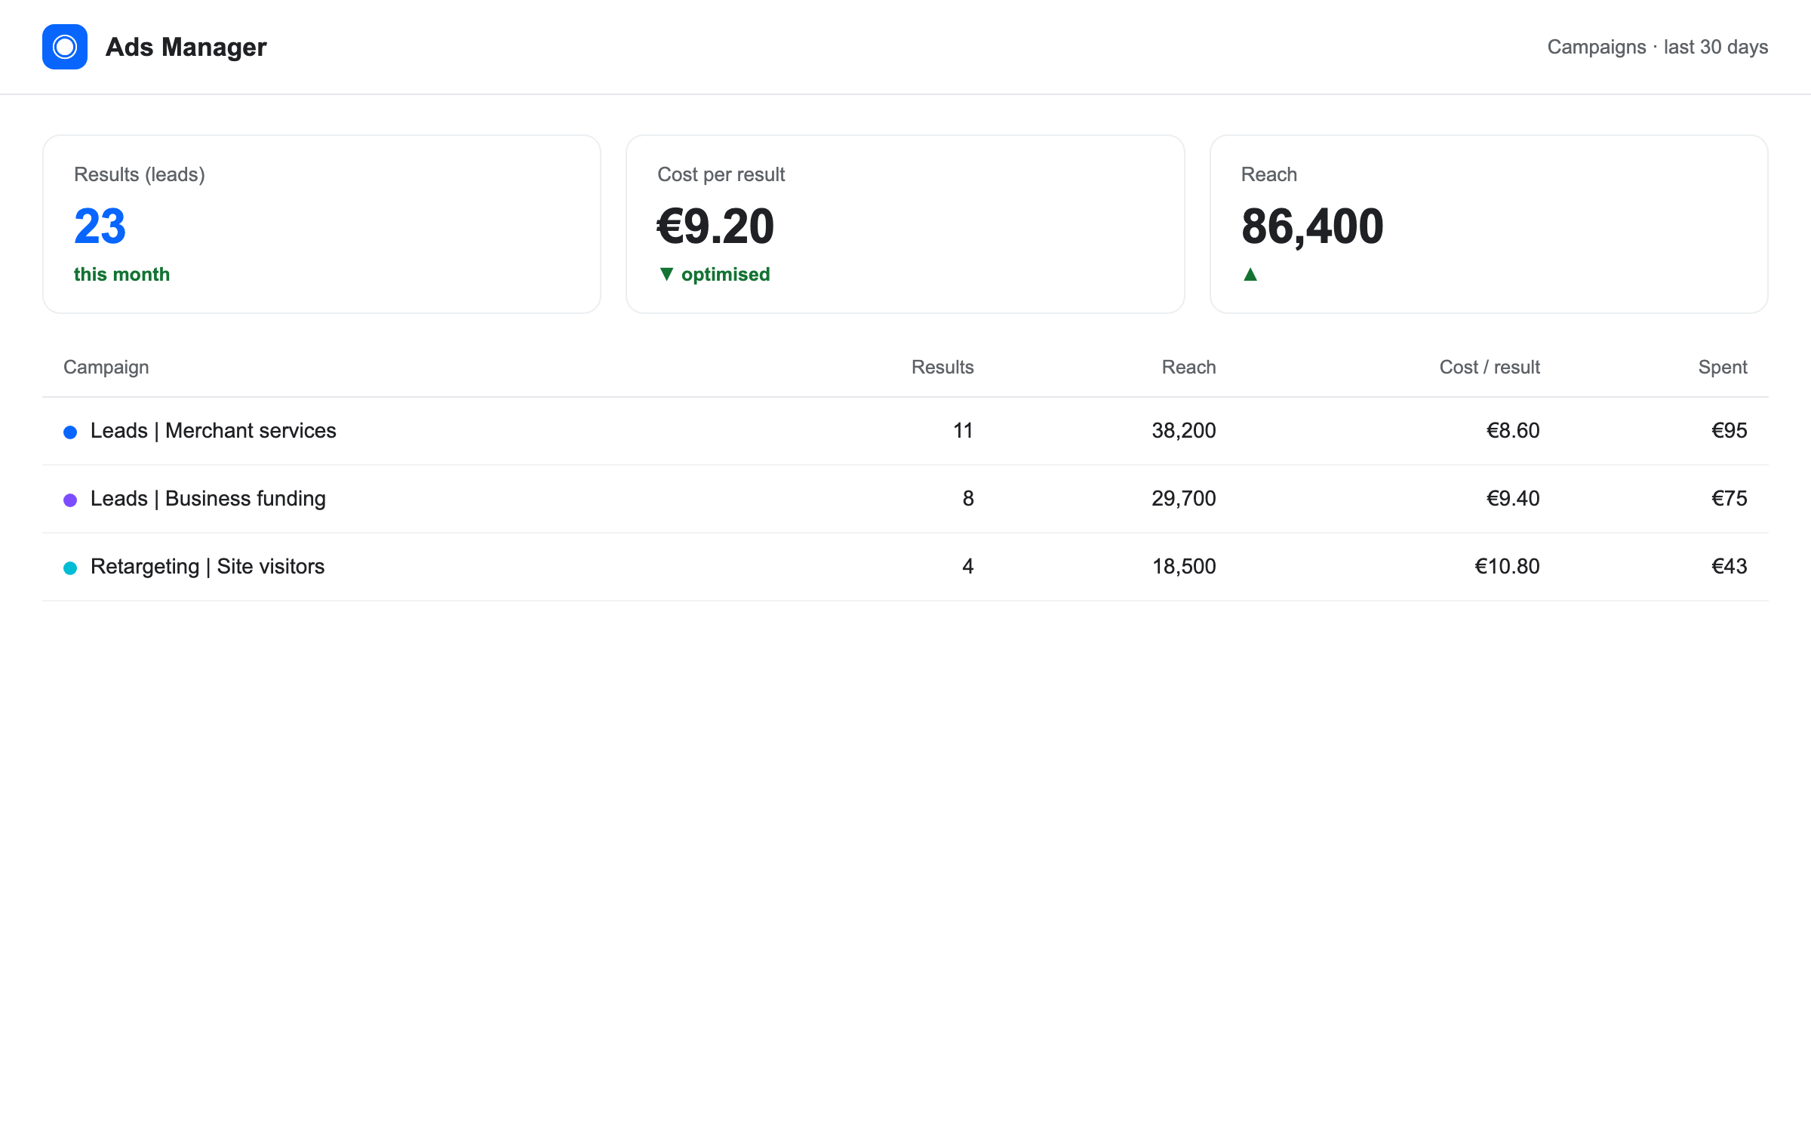Click the 11 results cell
The height and width of the screenshot is (1132, 1811).
click(x=964, y=430)
